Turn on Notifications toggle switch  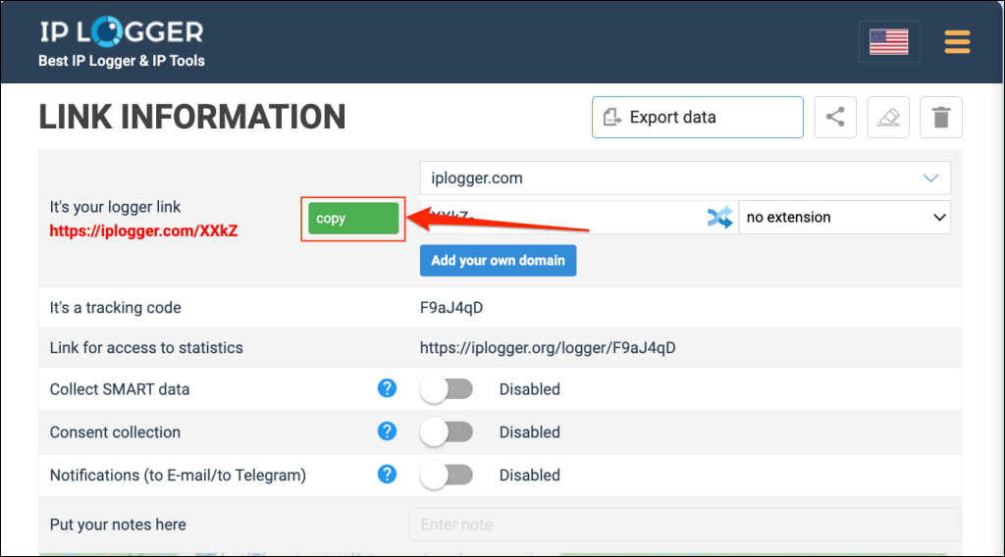click(x=447, y=476)
